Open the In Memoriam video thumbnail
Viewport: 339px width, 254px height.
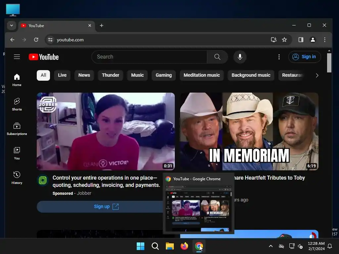click(x=249, y=132)
